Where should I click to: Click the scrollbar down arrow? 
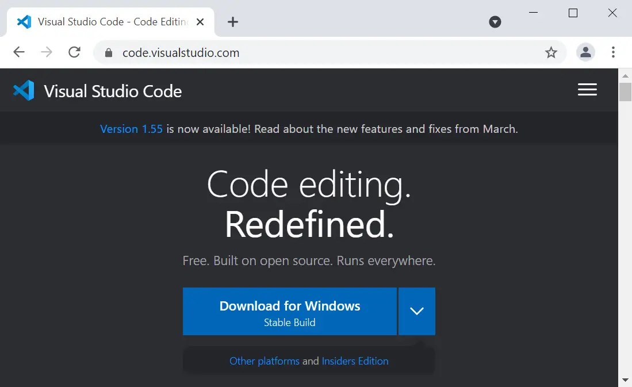pos(625,380)
